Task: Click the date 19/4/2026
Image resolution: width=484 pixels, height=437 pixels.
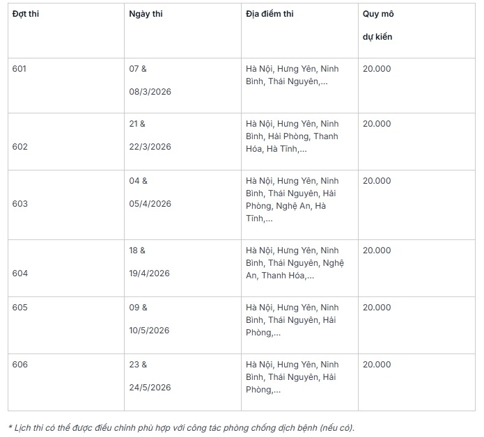Action: (x=150, y=273)
